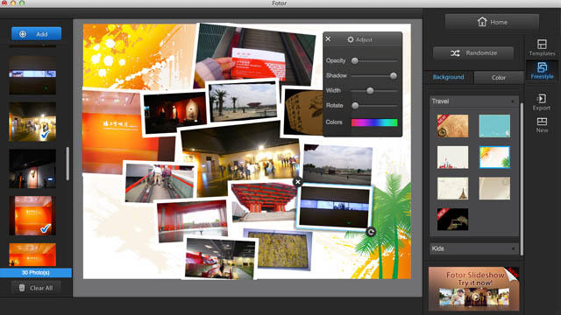The image size is (561, 315).
Task: Select the palm trees plaza photo in collage
Action: (243, 101)
